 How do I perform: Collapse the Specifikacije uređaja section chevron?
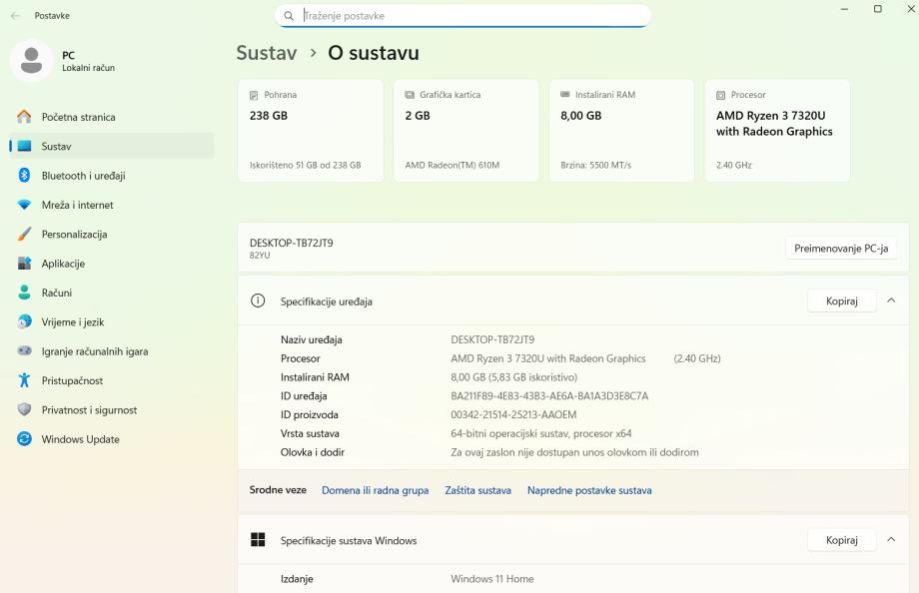click(x=891, y=300)
